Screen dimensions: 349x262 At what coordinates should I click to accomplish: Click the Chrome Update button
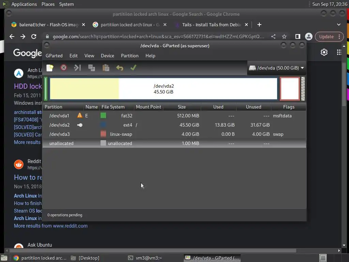click(329, 37)
